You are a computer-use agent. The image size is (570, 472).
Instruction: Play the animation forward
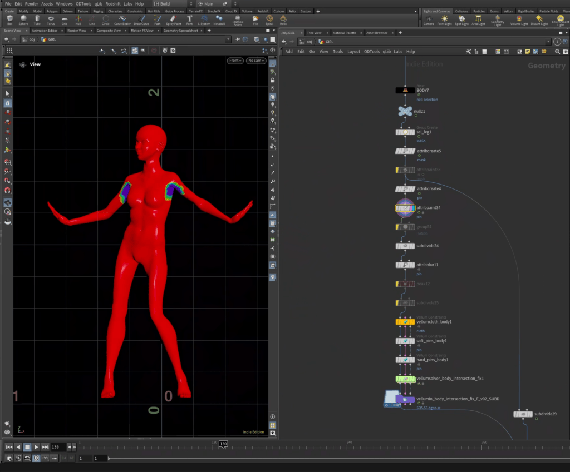(36, 447)
